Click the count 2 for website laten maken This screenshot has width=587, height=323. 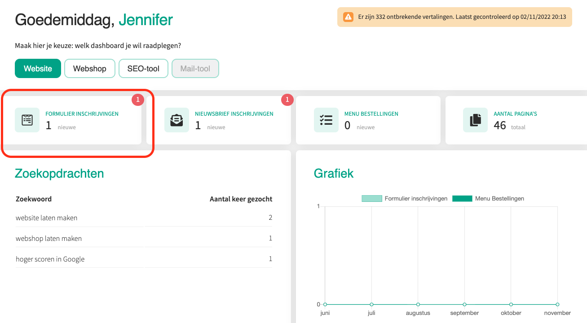pos(270,218)
